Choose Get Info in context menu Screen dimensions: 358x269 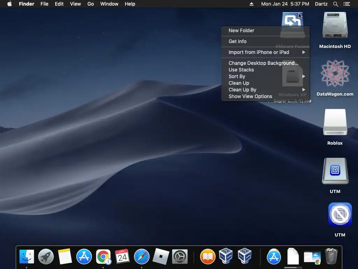(x=266, y=41)
